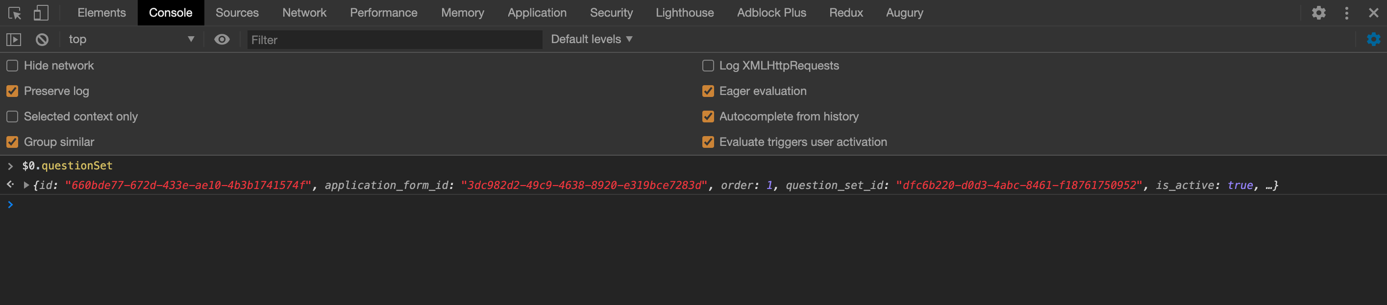The width and height of the screenshot is (1387, 305).
Task: Open the top JavaScript context dropdown
Action: 131,39
